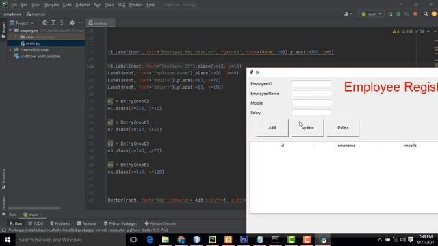The image size is (438, 246).
Task: Click the Add button in tk window
Action: tap(272, 128)
